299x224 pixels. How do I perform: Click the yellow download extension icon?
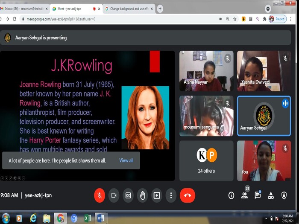[243, 19]
